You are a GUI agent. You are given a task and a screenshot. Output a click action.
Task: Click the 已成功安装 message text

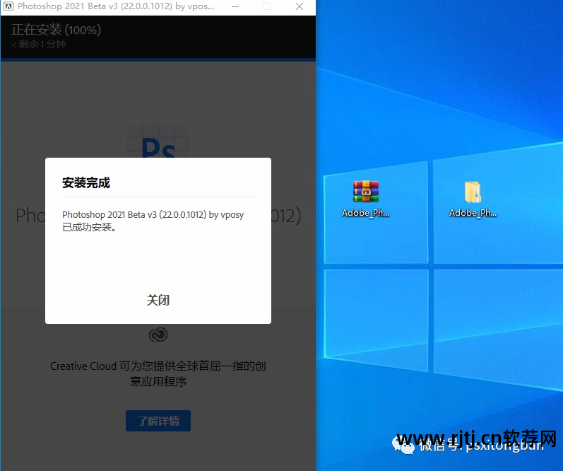tap(89, 227)
